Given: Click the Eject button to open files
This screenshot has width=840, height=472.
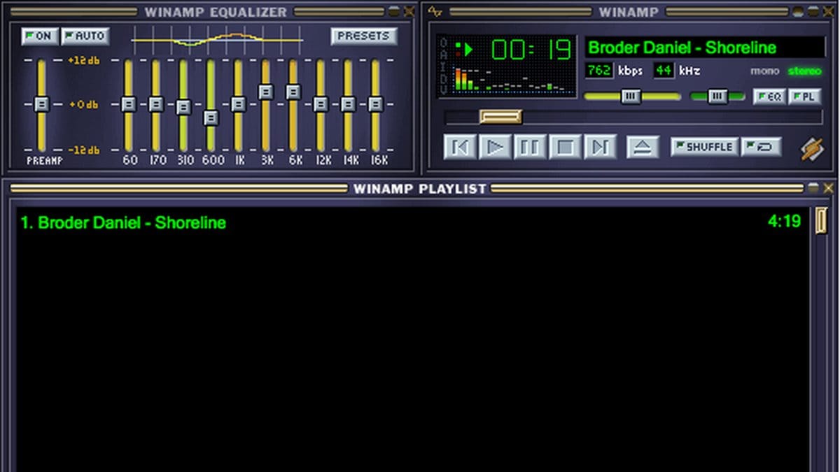Looking at the screenshot, I should pyautogui.click(x=643, y=148).
